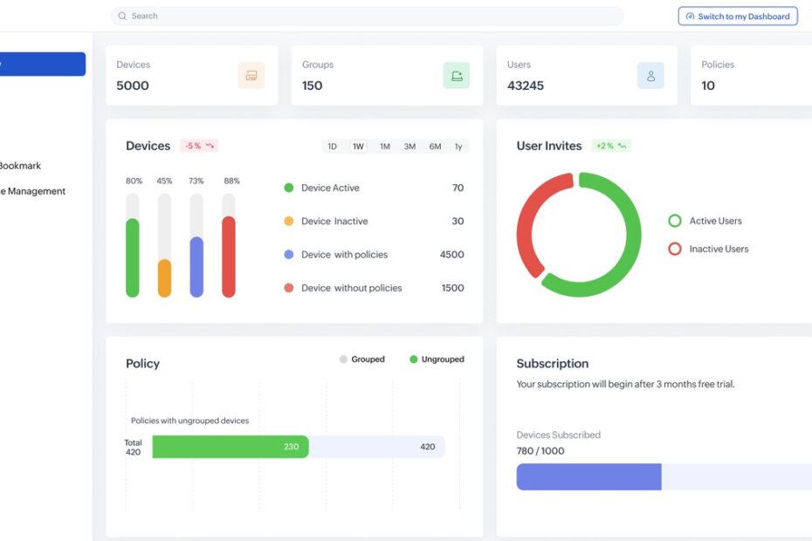Click the Devices Subscribed progress bar

[664, 476]
